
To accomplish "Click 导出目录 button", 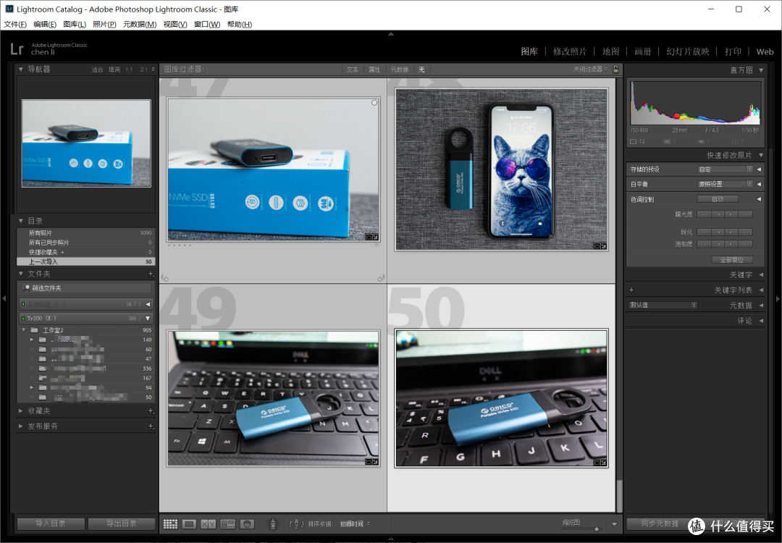I will tap(121, 523).
